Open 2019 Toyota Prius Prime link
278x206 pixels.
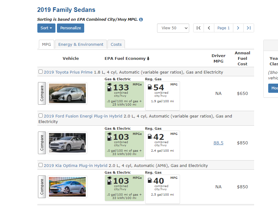click(68, 72)
